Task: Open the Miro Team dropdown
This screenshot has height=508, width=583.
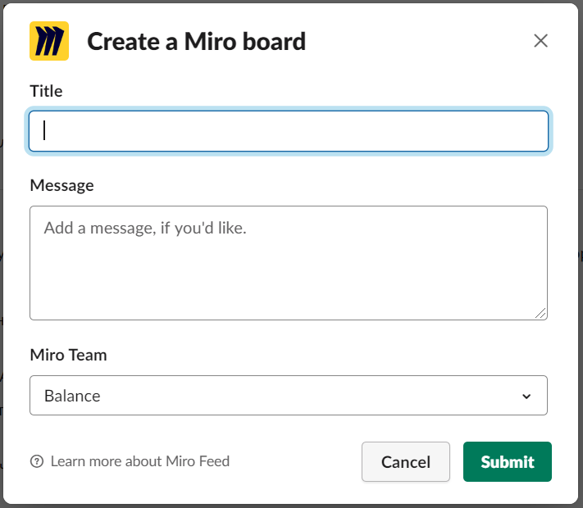Action: click(x=288, y=396)
